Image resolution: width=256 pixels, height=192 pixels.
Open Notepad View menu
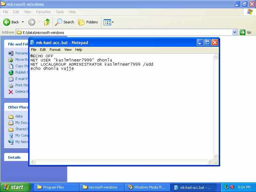pyautogui.click(x=68, y=50)
